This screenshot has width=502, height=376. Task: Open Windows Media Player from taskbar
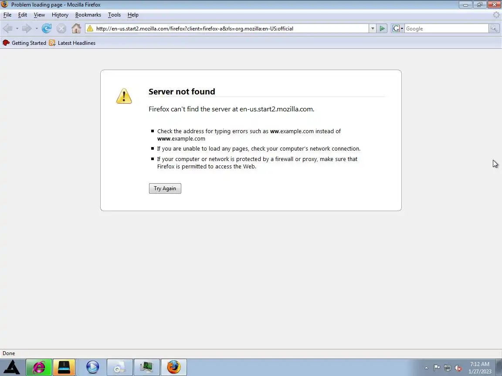point(92,367)
